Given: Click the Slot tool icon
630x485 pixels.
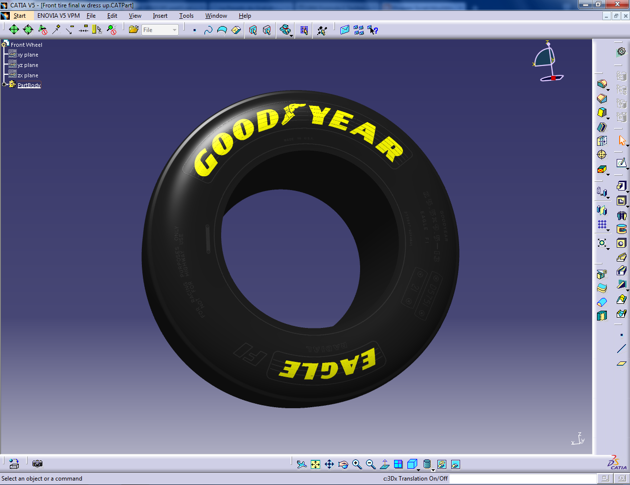Looking at the screenshot, I should tap(621, 270).
